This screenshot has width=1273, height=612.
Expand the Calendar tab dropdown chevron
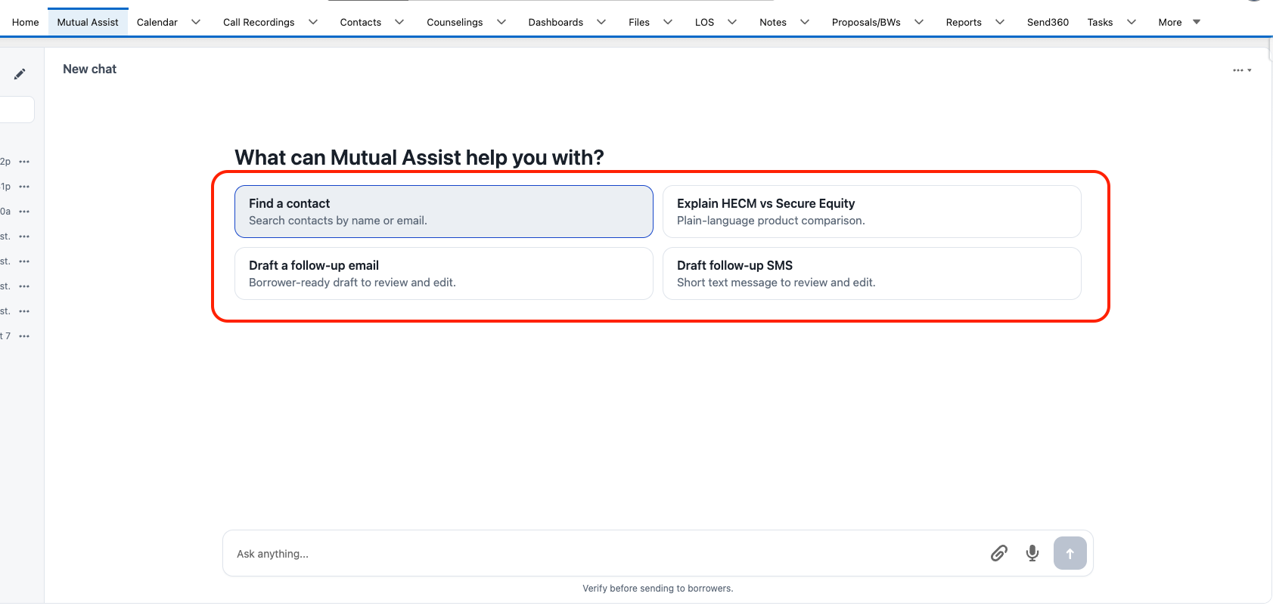coord(196,22)
